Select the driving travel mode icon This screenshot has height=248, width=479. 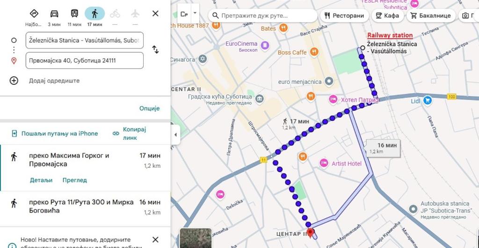click(54, 14)
